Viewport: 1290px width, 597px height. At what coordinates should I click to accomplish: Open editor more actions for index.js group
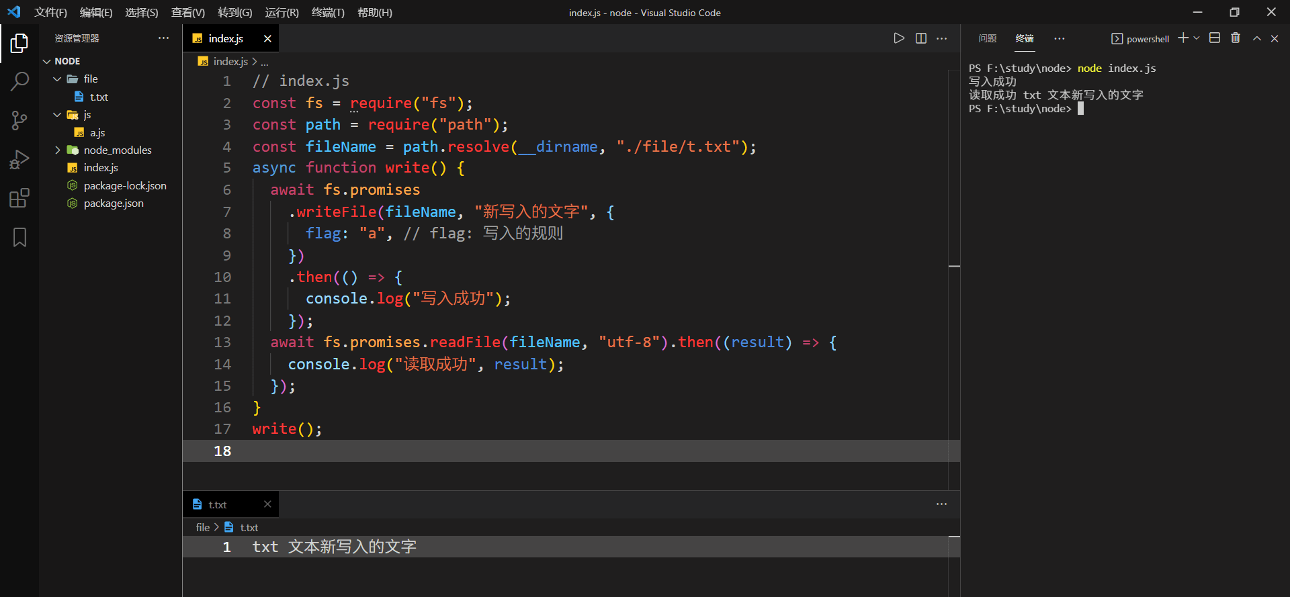941,38
